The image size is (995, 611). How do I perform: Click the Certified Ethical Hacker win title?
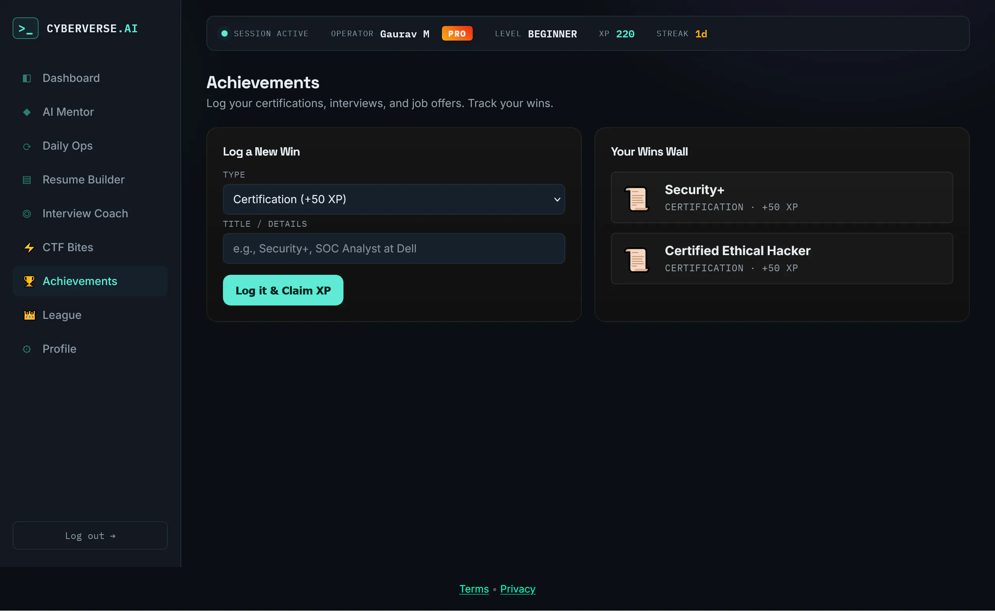[737, 250]
